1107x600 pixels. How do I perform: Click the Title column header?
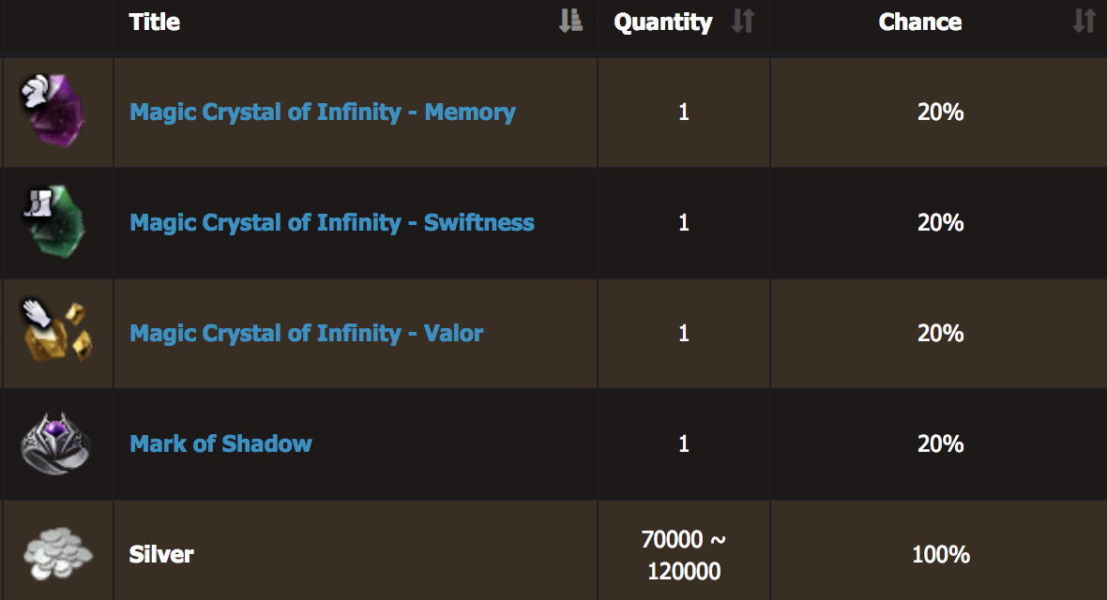pos(155,22)
